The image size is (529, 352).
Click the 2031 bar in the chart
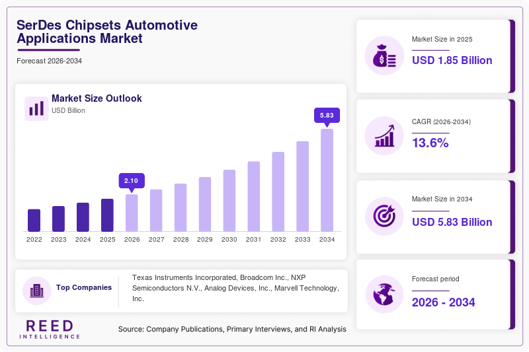[x=254, y=196]
